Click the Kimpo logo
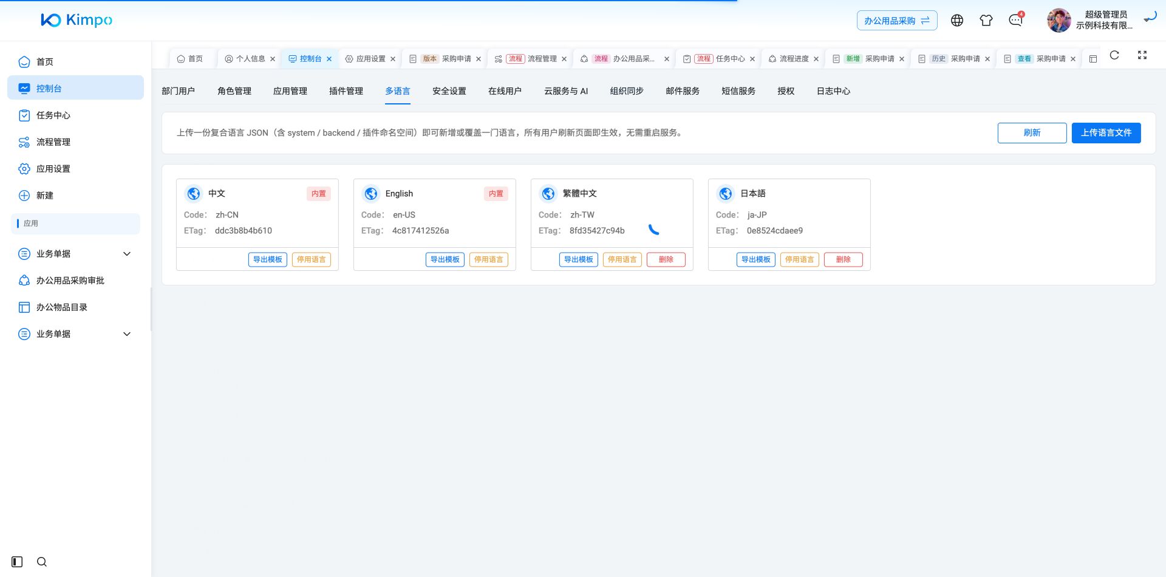Viewport: 1166px width, 577px height. 77,20
